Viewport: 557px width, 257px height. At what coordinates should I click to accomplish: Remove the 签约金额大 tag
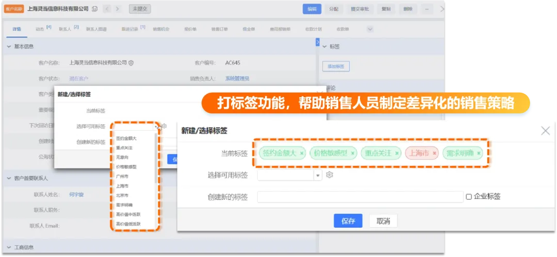[302, 153]
